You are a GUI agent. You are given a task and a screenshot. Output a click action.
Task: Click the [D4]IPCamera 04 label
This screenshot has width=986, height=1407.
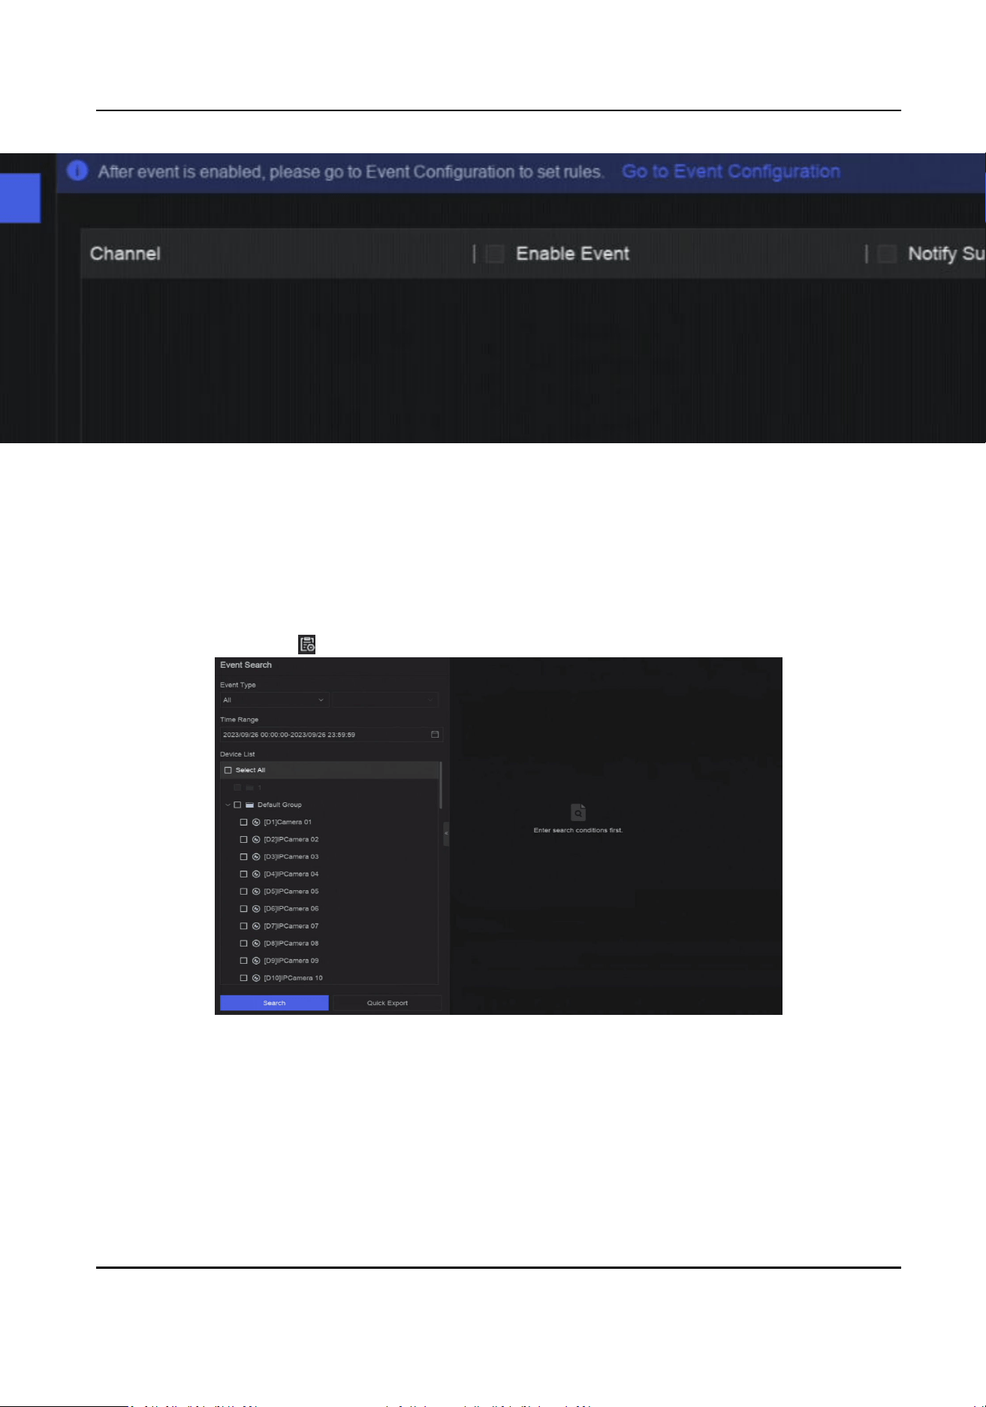click(291, 874)
